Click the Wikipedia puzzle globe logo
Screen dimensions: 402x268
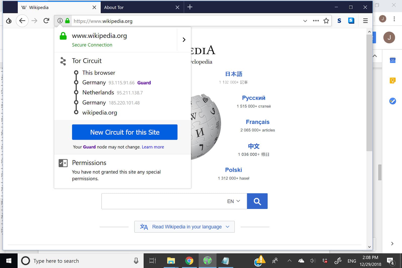click(x=206, y=126)
